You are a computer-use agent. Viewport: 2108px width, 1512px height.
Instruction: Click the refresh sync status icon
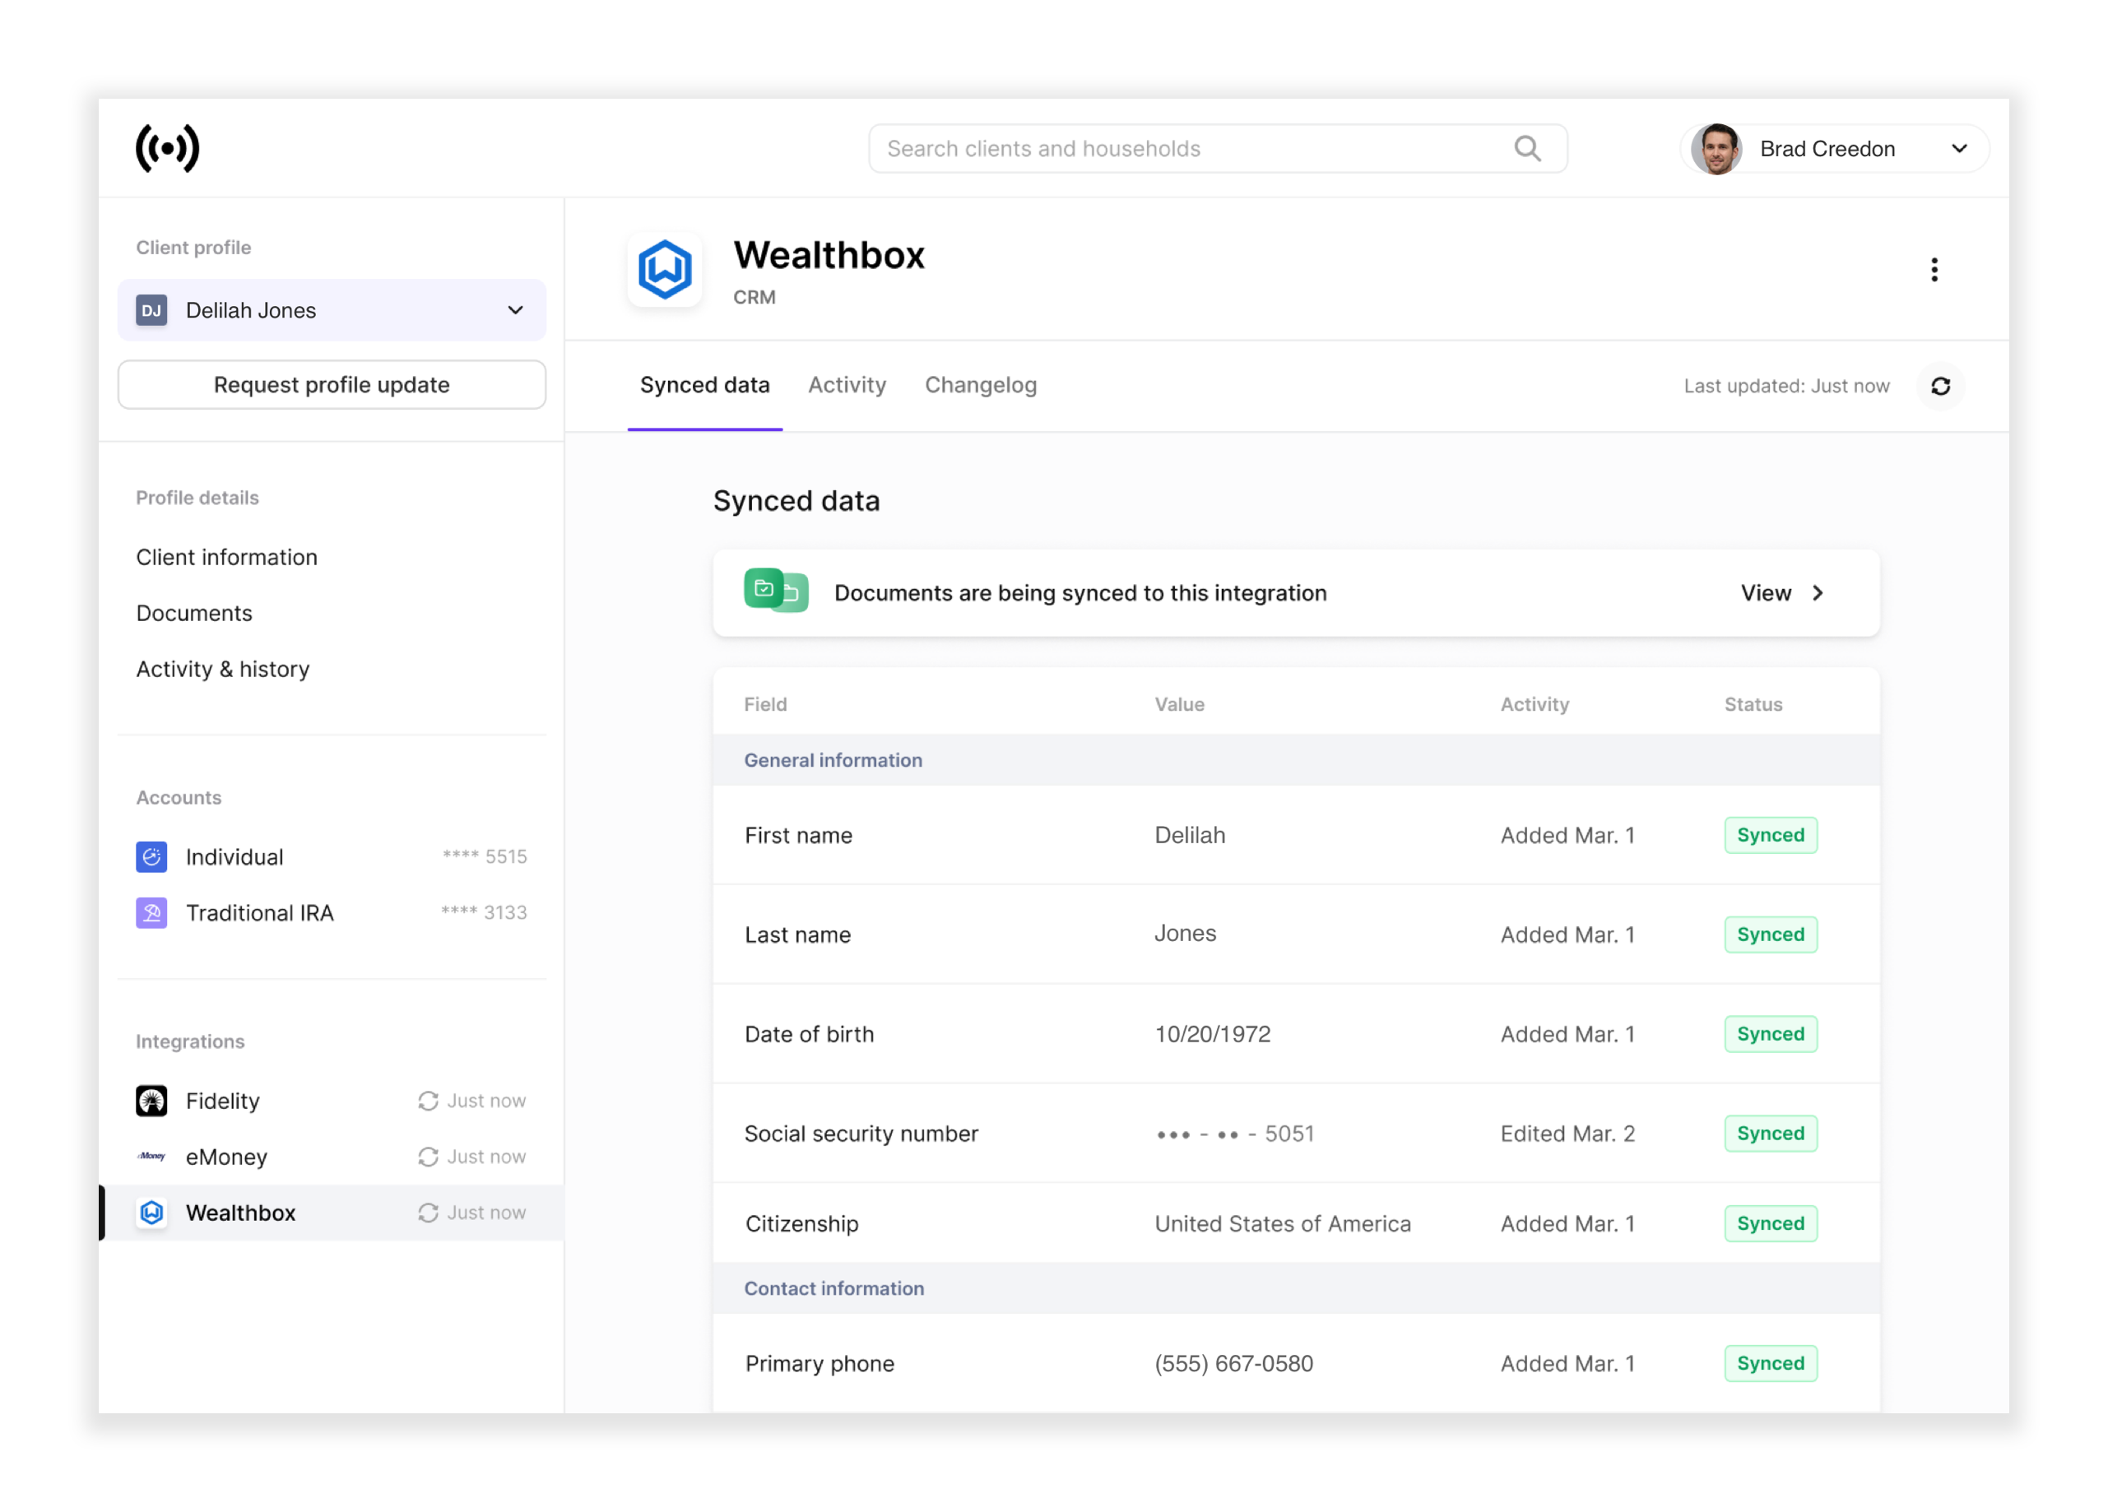pyautogui.click(x=1943, y=386)
